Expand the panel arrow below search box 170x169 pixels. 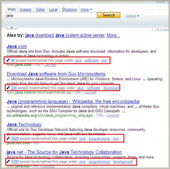[x=12, y=28]
